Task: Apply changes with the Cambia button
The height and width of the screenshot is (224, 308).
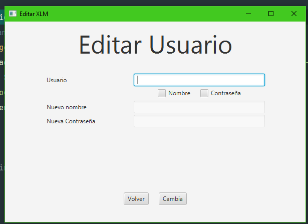Action: coord(173,198)
